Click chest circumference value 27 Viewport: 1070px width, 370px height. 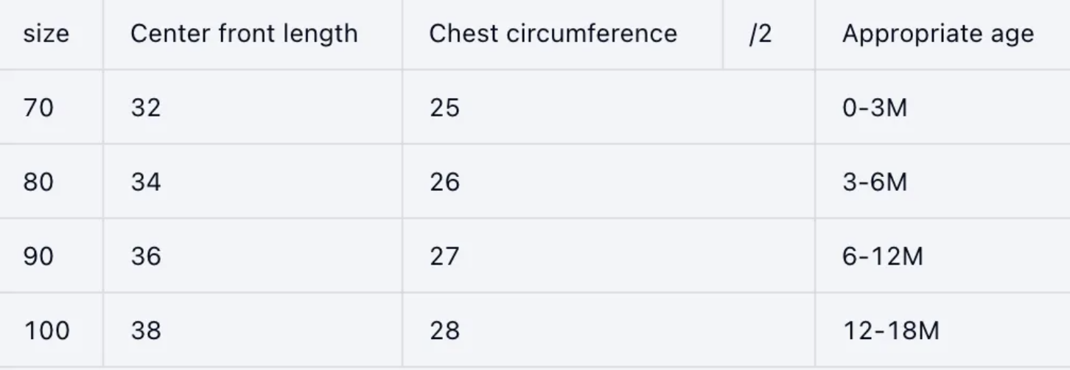click(x=444, y=256)
